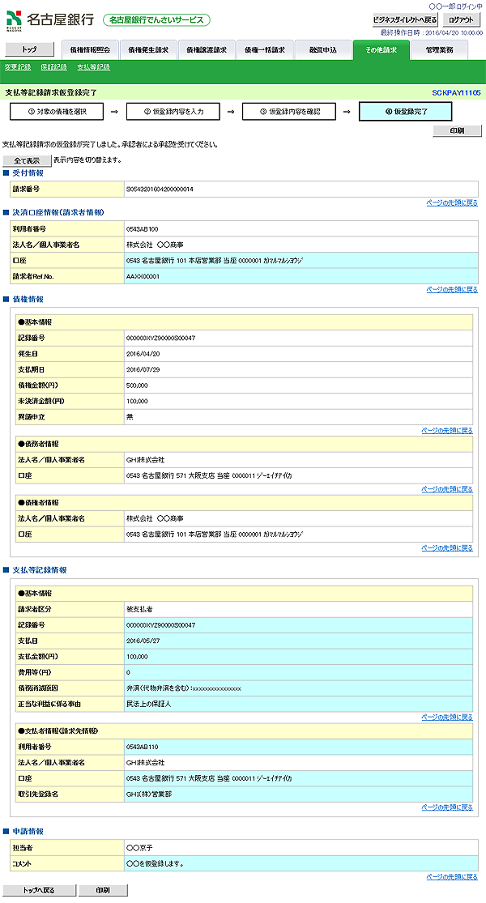Click the 発生日 value 2016/04/20
The image size is (486, 903).
pos(143,354)
